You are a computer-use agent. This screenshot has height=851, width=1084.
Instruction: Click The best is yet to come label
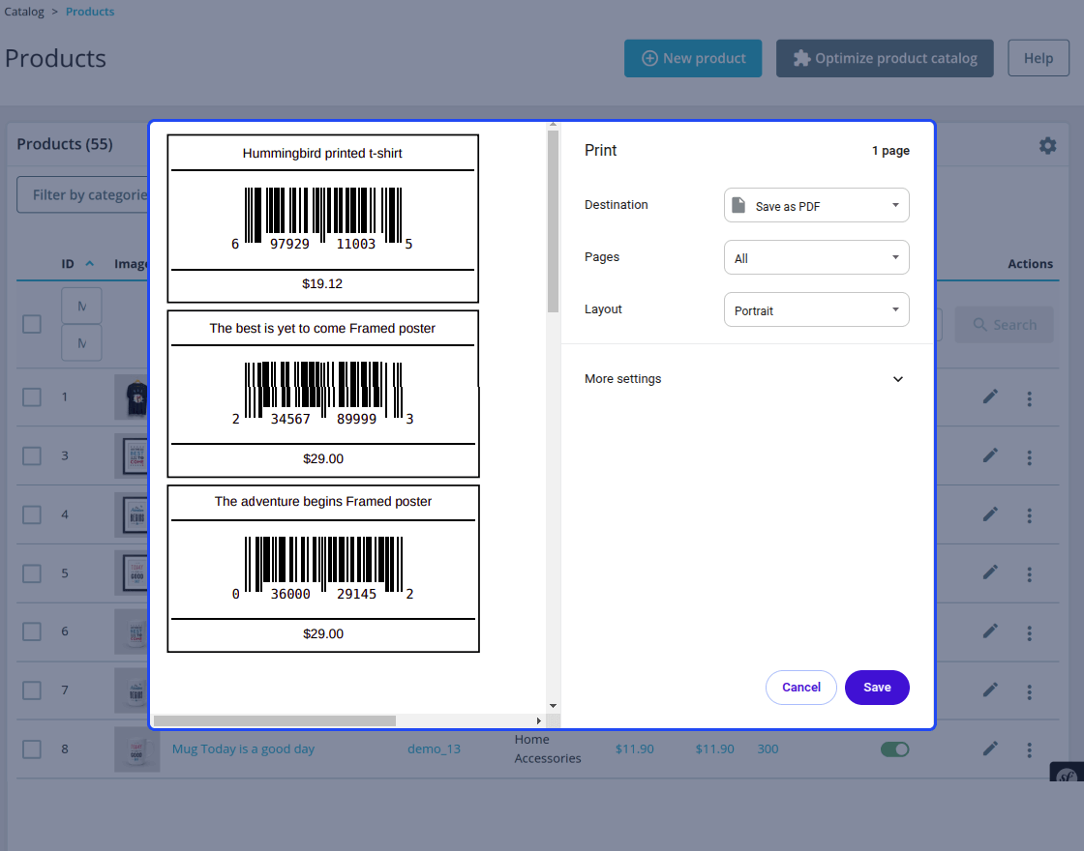(x=322, y=328)
